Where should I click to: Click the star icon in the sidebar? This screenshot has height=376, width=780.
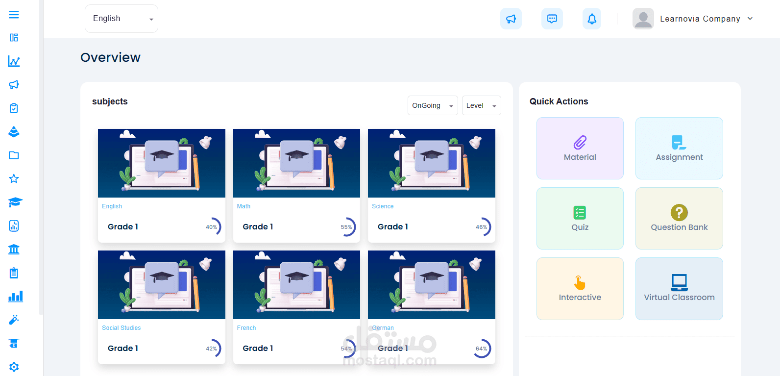[14, 179]
